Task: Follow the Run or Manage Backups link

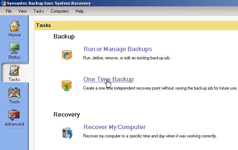Action: (x=118, y=49)
